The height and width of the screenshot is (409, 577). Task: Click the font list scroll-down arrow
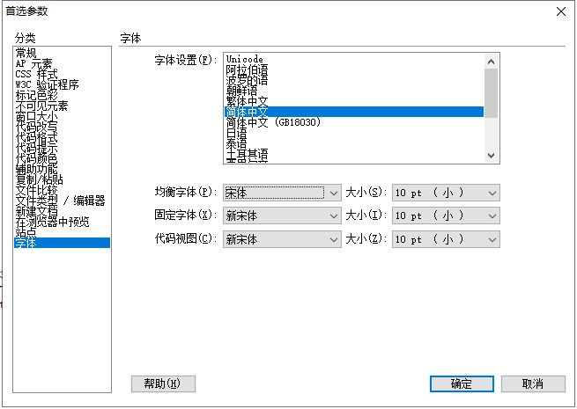click(x=492, y=156)
